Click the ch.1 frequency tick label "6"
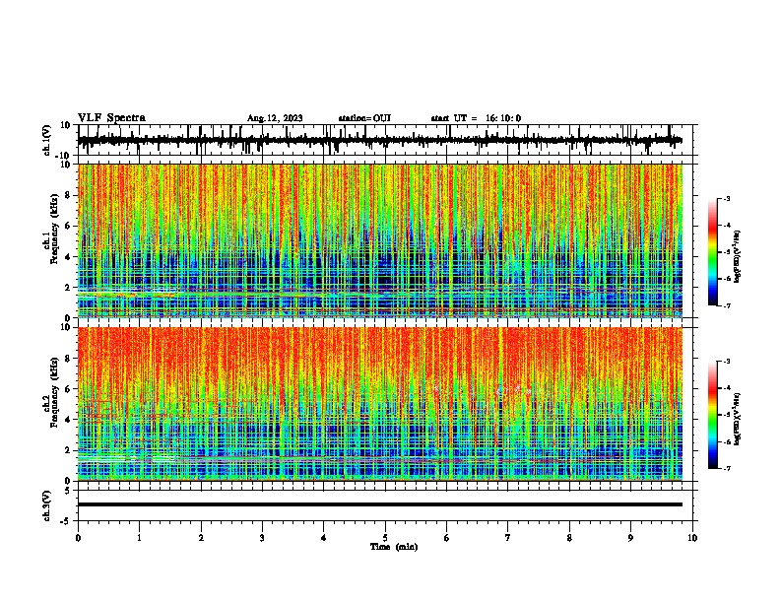780x603 pixels. click(x=69, y=226)
